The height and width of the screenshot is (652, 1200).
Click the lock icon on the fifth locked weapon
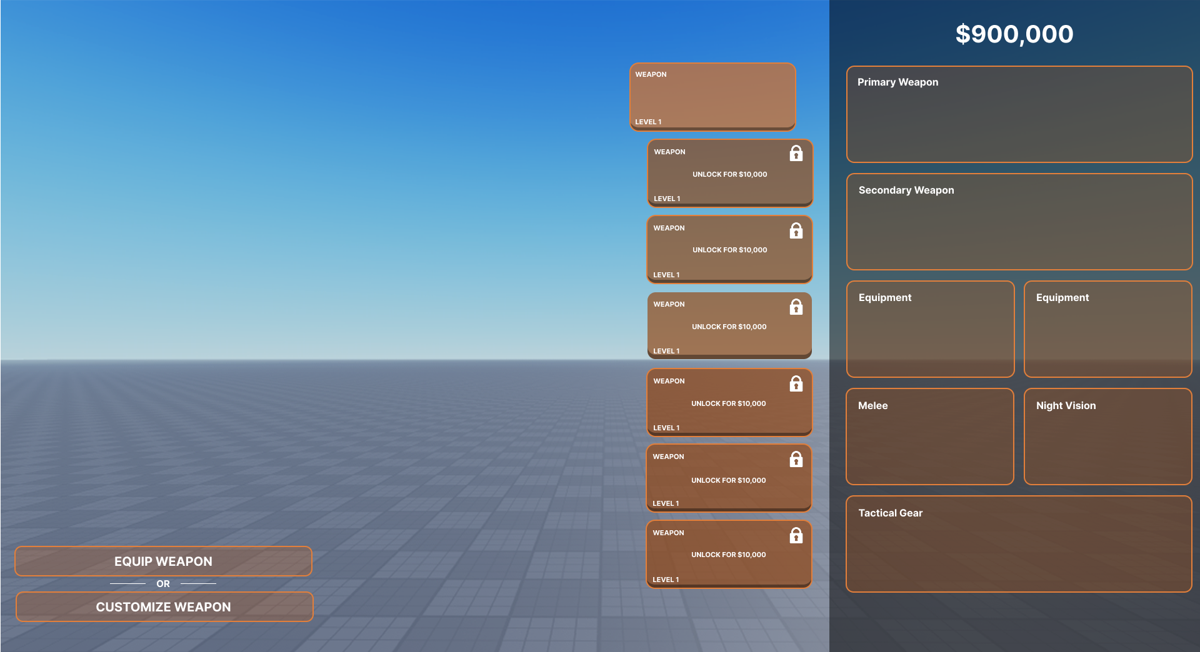796,459
